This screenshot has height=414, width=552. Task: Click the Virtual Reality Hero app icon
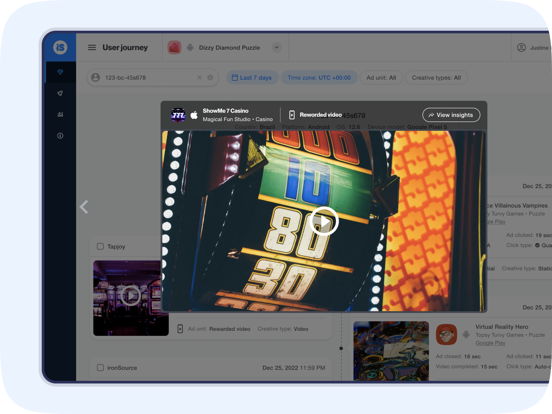446,335
